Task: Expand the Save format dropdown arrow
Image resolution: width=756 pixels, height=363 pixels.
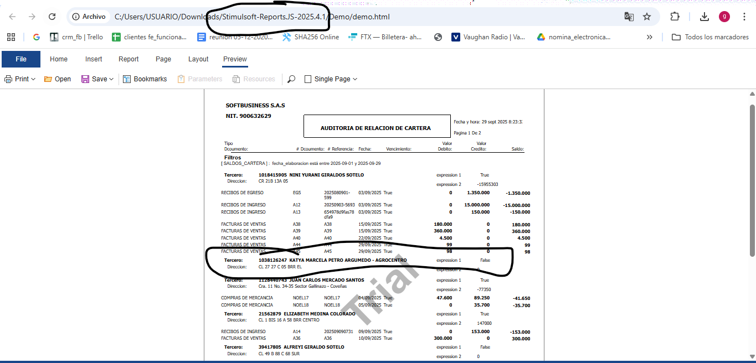Action: tap(111, 79)
